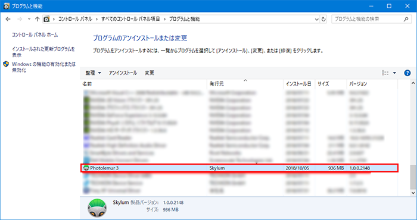Viewport: 417px width, 220px height.
Task: Minimize the プログラムと機能 window
Action: [x=371, y=6]
